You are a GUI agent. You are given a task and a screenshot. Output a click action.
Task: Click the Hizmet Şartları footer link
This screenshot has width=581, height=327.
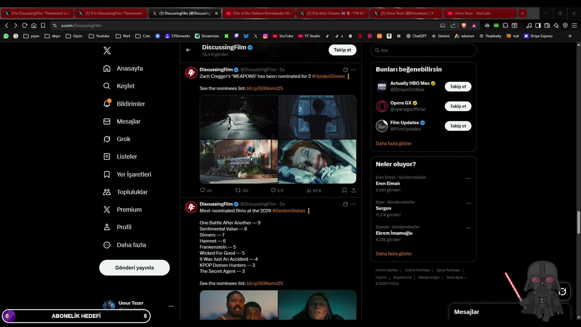387,270
